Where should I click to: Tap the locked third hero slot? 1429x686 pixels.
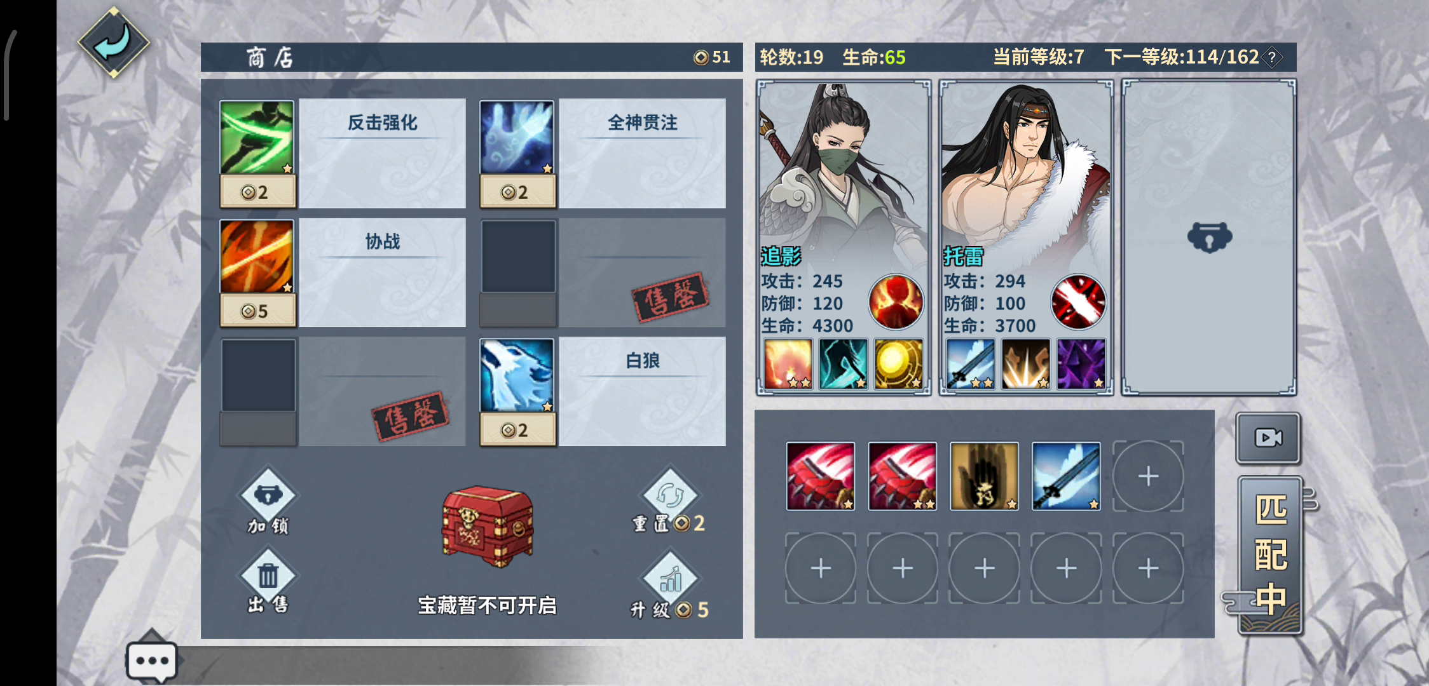coord(1209,238)
